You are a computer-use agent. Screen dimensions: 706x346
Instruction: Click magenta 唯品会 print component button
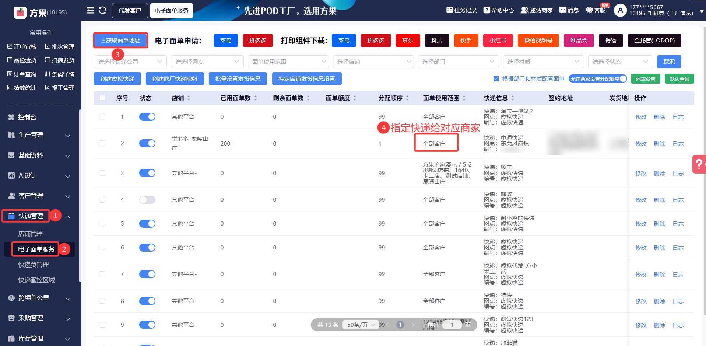pos(579,41)
